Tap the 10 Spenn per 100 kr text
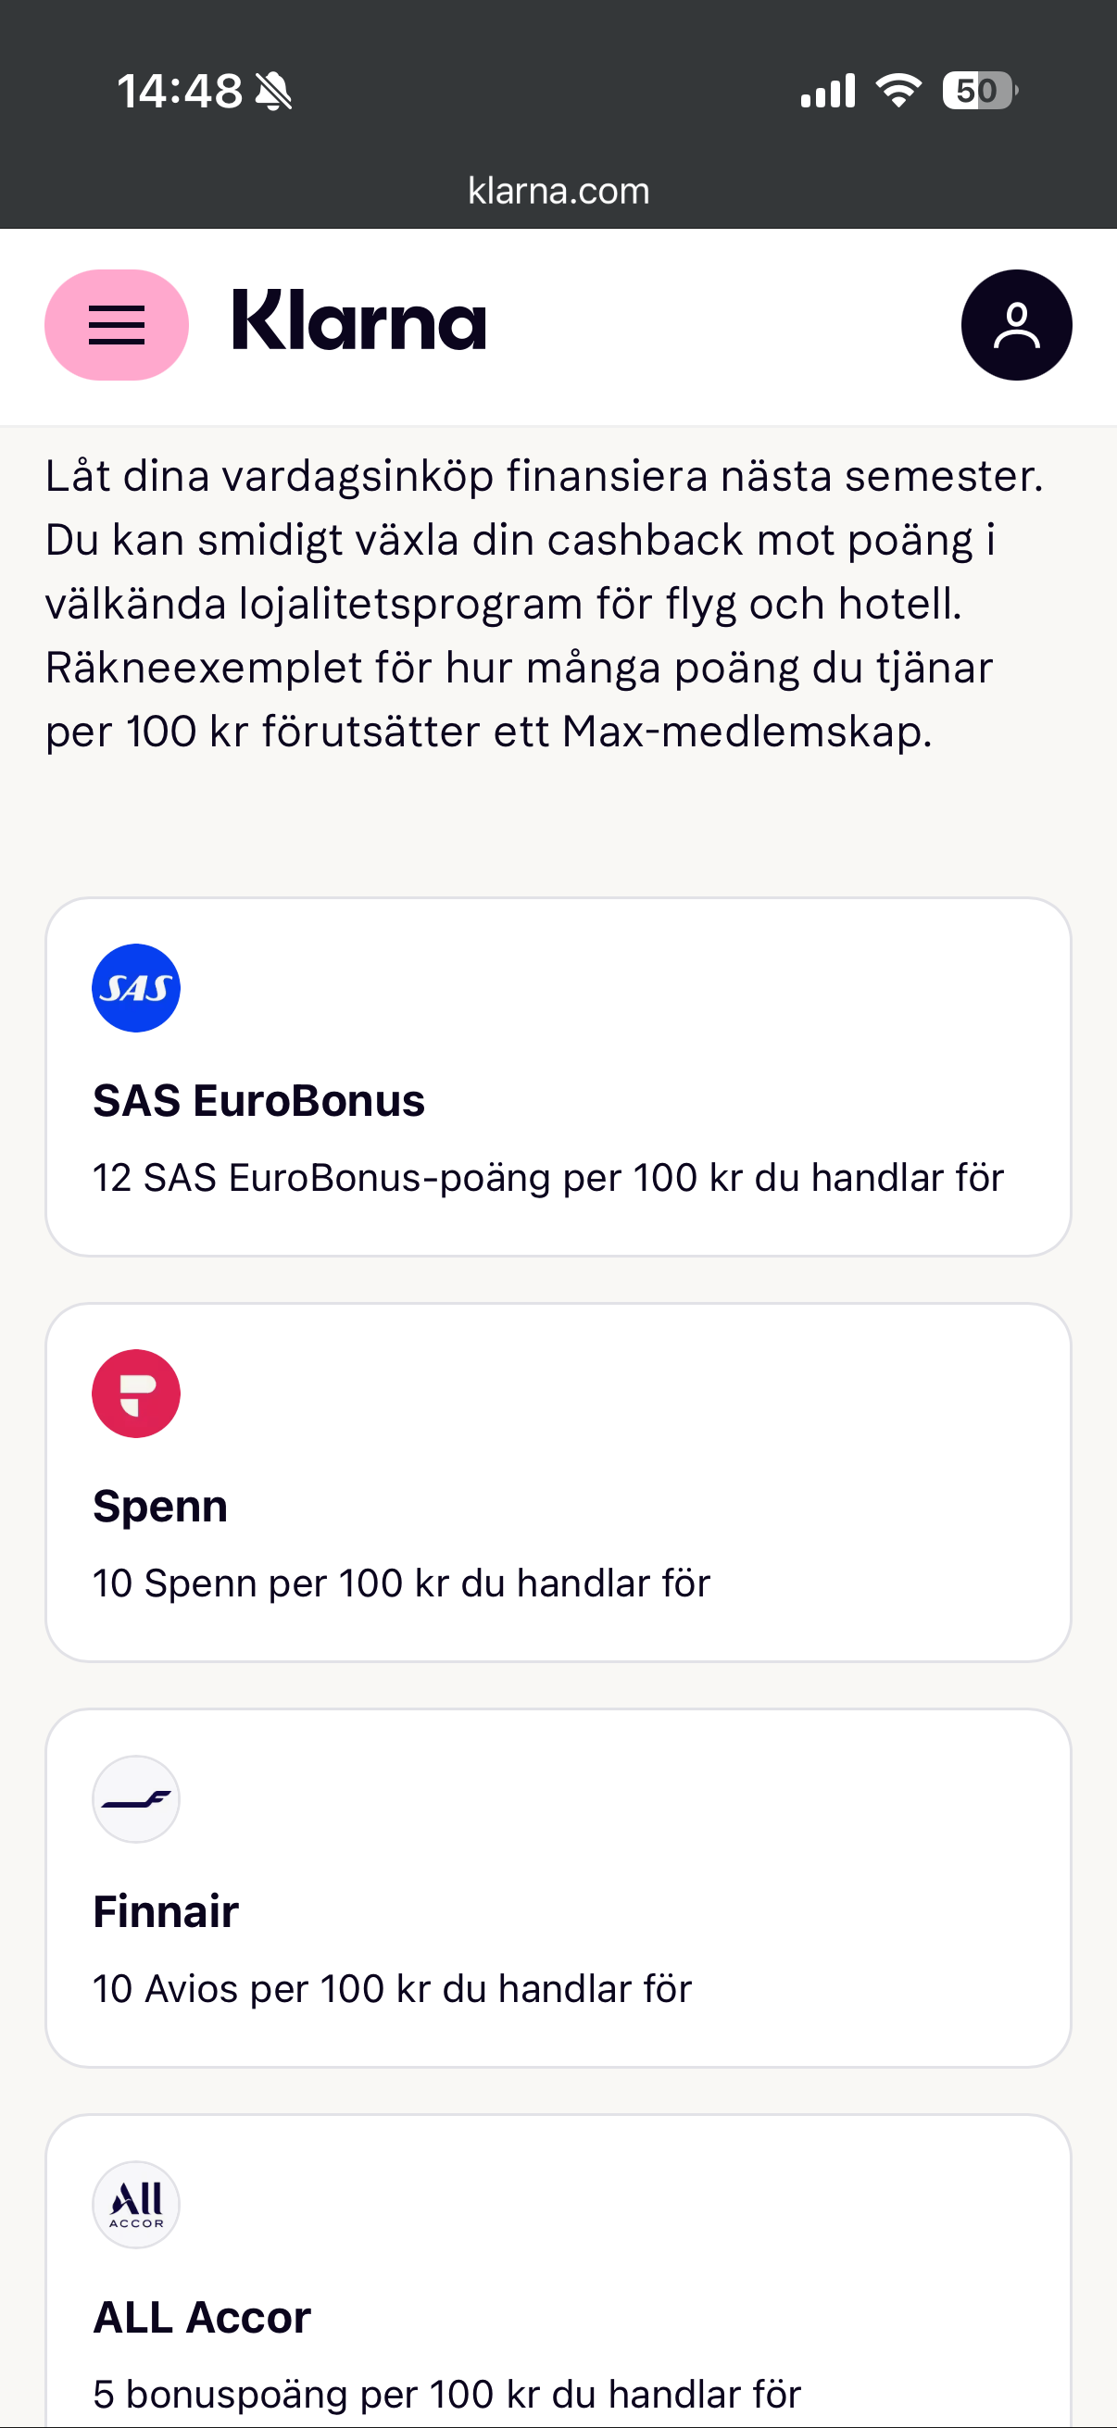This screenshot has width=1117, height=2428. (401, 1583)
